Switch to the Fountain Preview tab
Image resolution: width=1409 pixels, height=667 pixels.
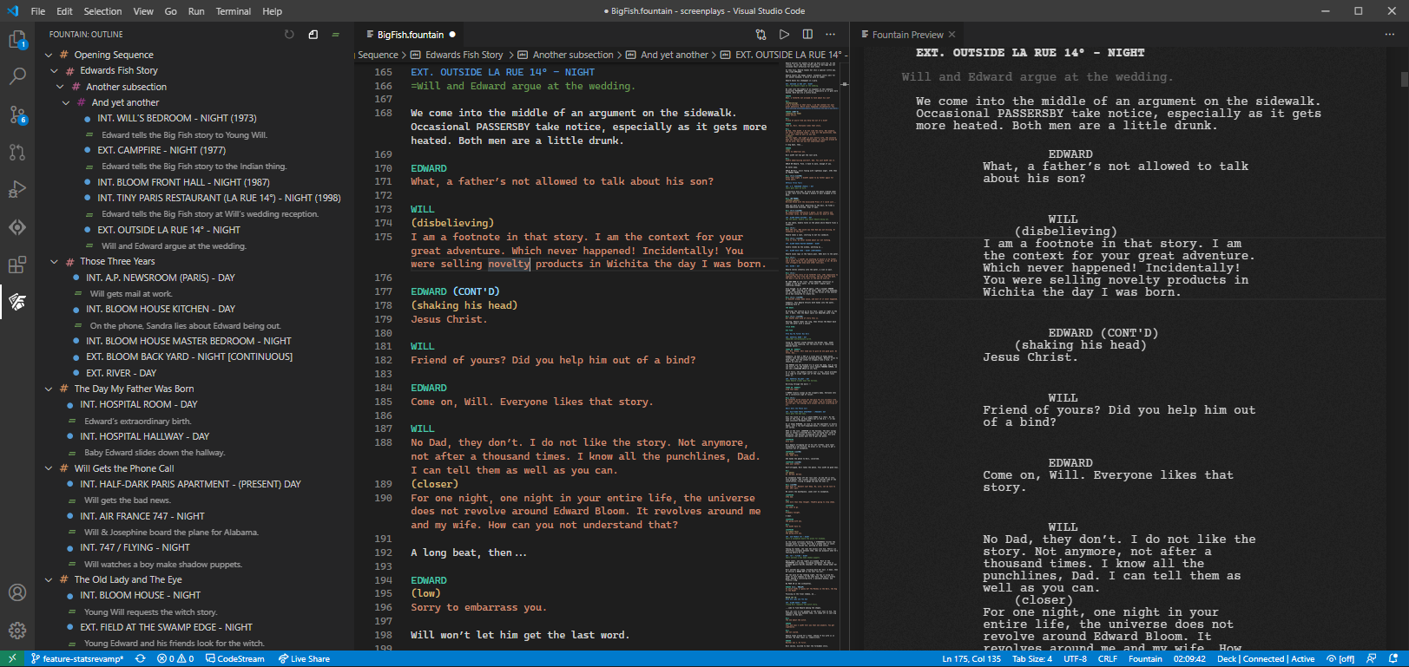907,35
